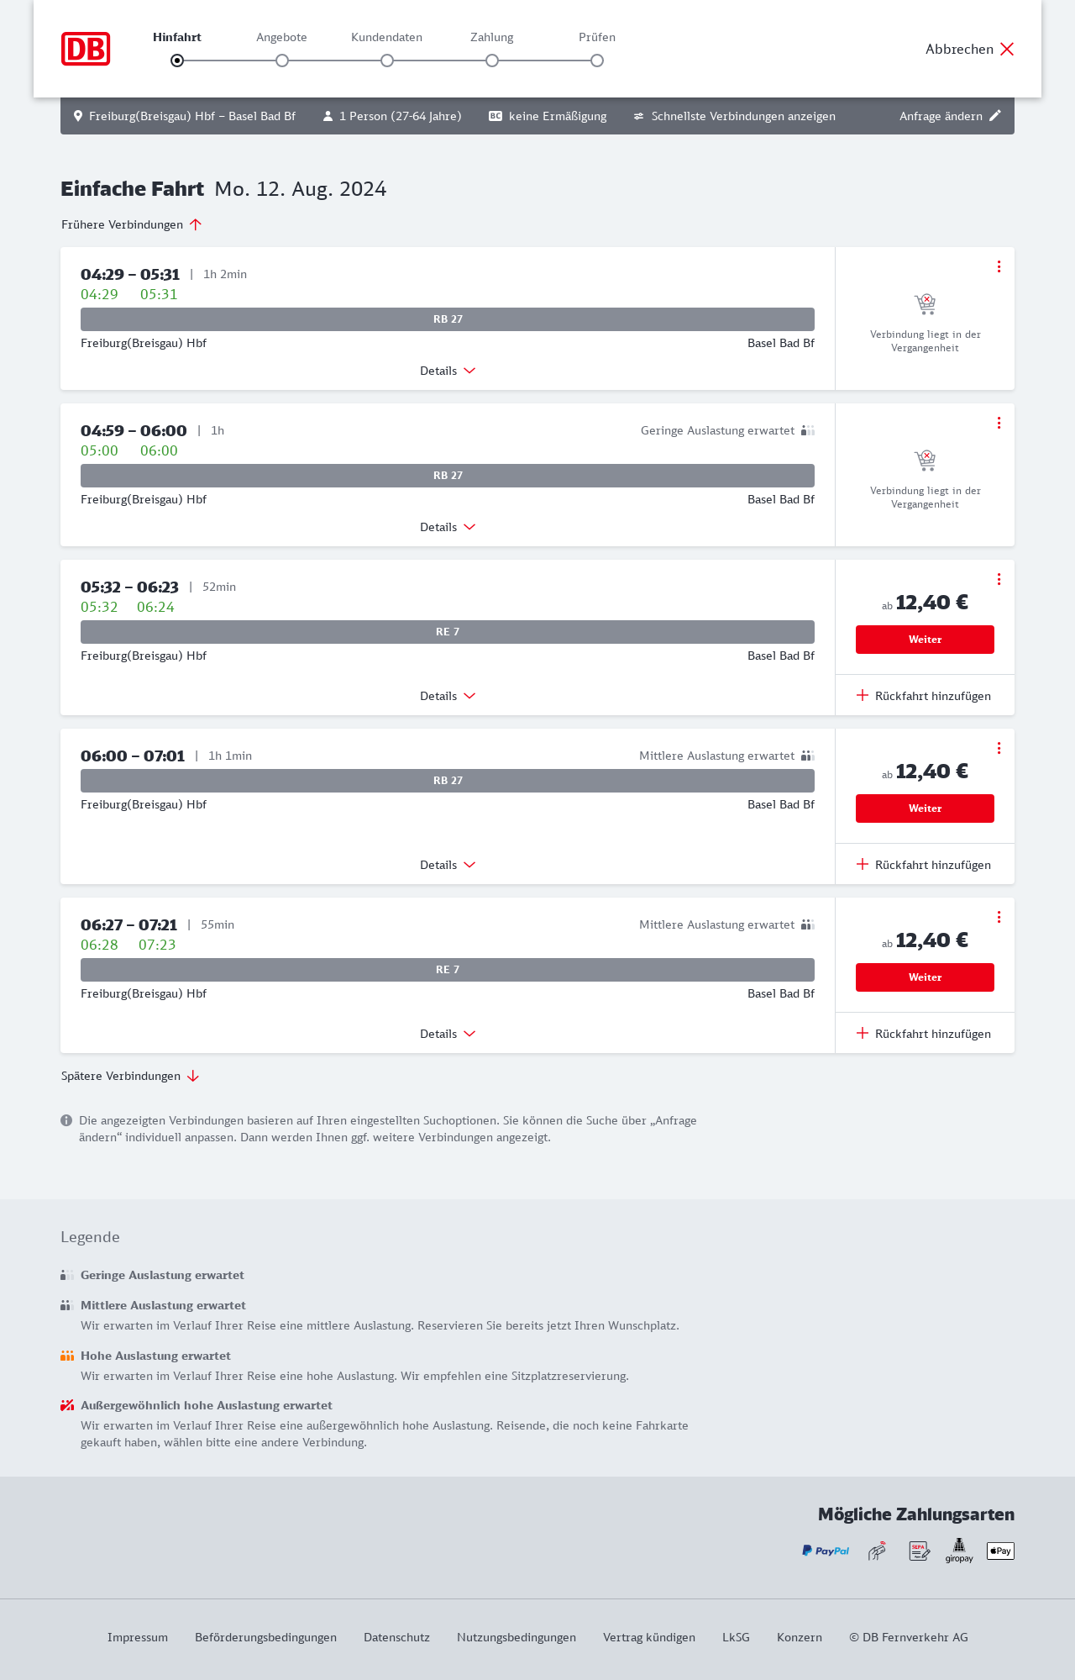This screenshot has height=1680, width=1075.
Task: Open the Impressum footer link
Action: pos(138,1637)
